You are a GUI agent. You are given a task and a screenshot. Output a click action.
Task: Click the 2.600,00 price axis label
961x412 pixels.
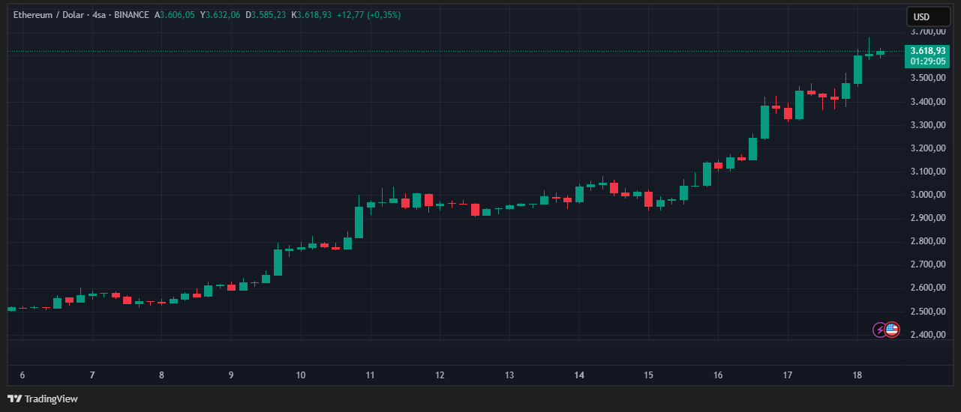[x=927, y=288]
